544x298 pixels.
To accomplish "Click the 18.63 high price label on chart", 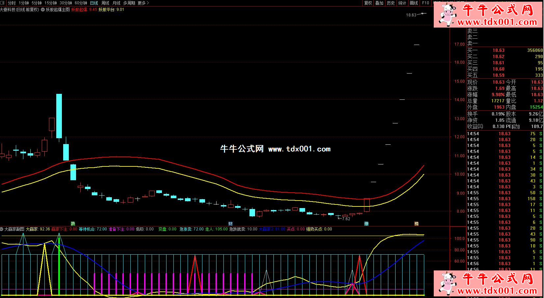I will (411, 15).
